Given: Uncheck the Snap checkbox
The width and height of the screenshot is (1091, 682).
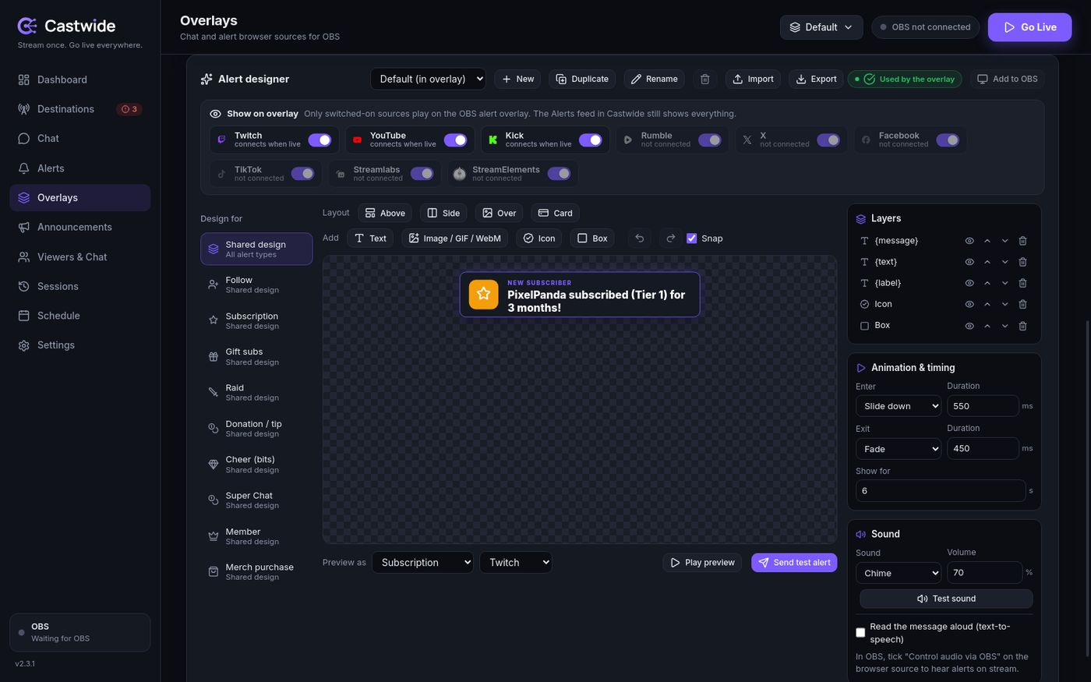Looking at the screenshot, I should coord(691,239).
